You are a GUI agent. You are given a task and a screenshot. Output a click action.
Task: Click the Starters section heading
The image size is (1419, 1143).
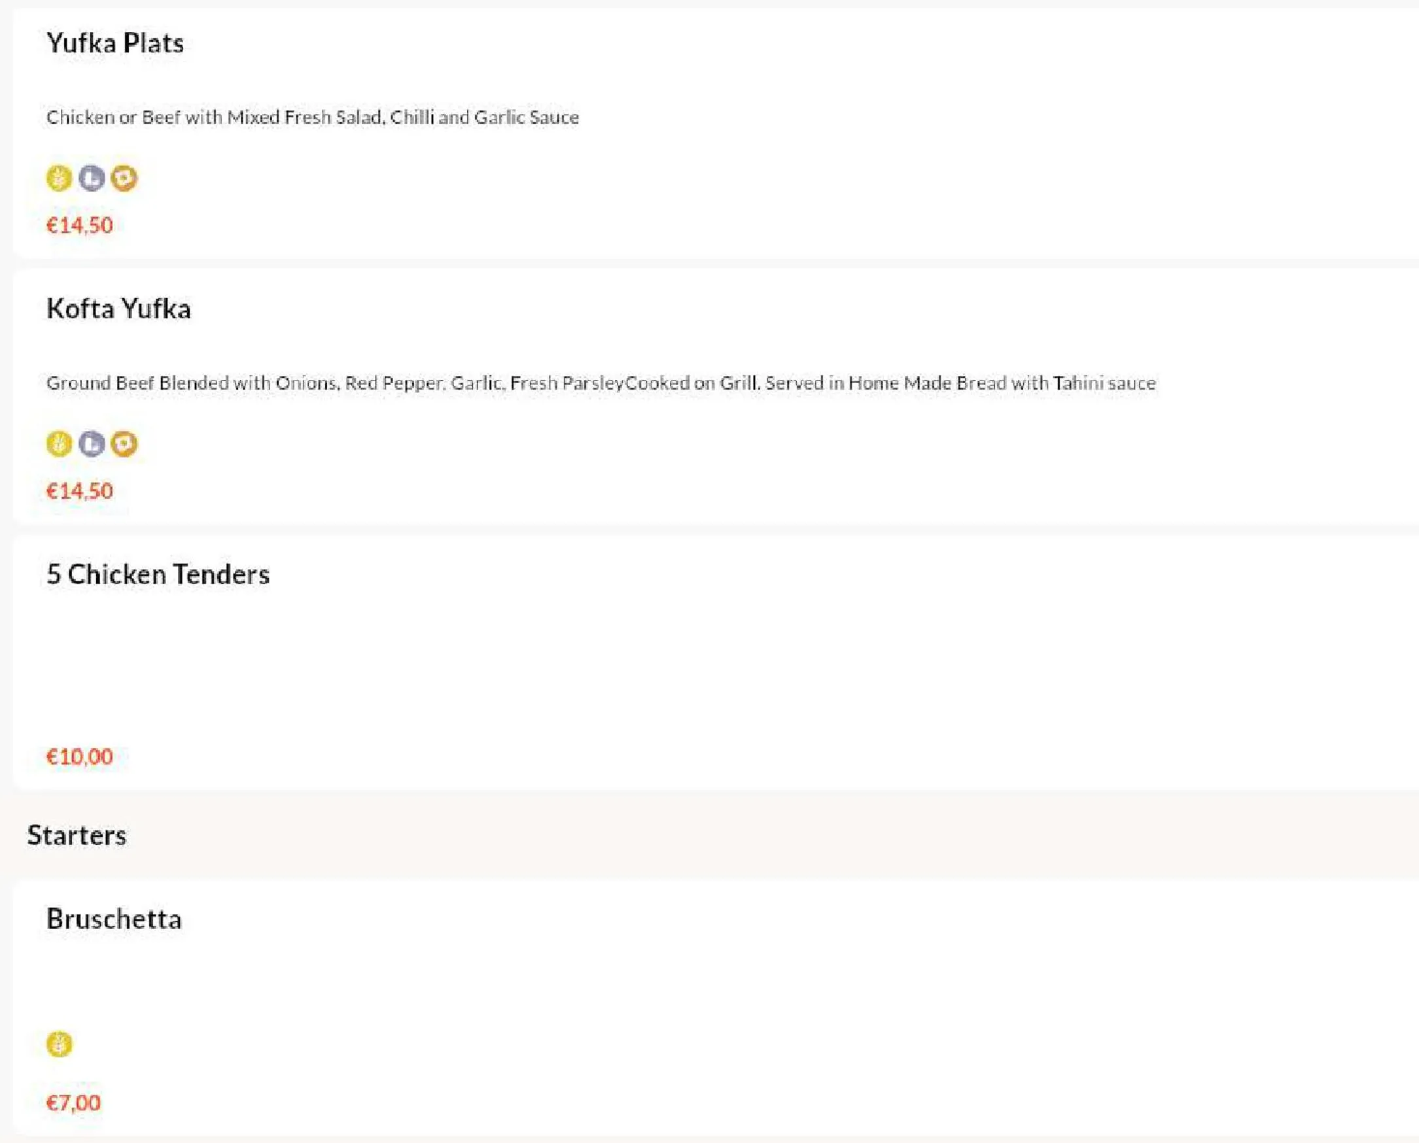(x=77, y=836)
